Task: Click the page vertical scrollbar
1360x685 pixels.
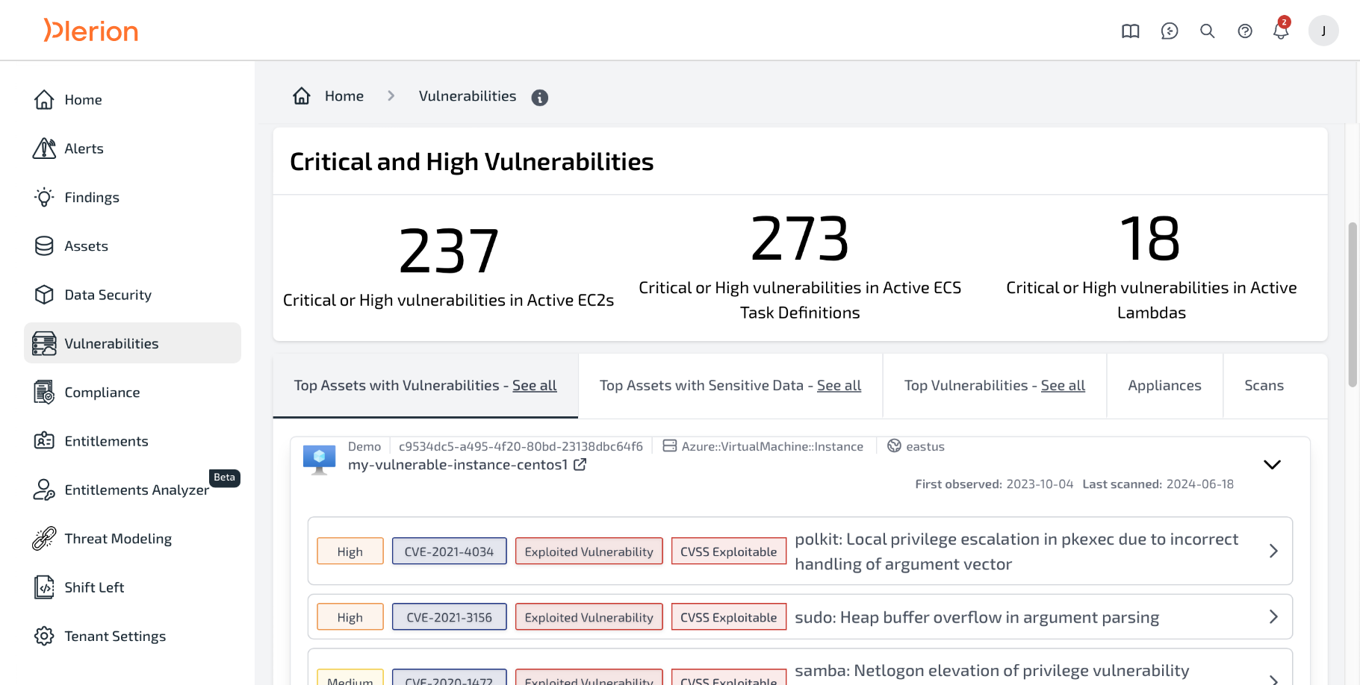Action: [x=1353, y=304]
